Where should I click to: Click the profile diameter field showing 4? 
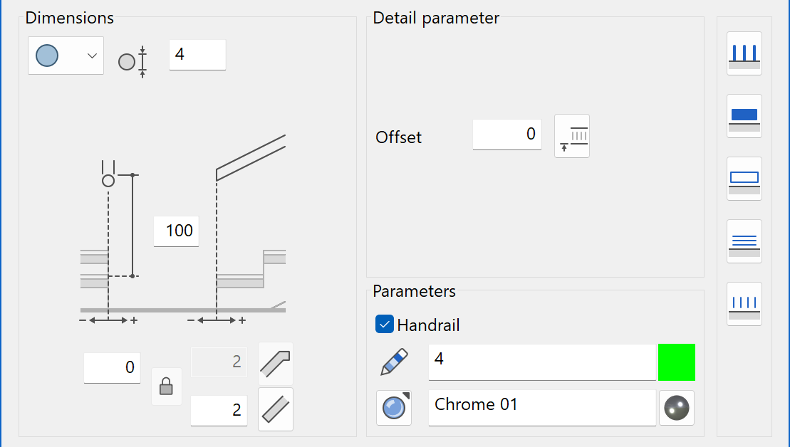click(197, 55)
